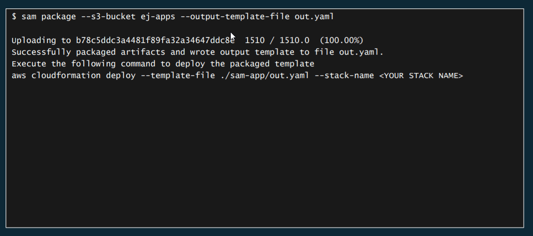
Task: Click the "deploy" word after cloudformation
Action: (x=121, y=75)
